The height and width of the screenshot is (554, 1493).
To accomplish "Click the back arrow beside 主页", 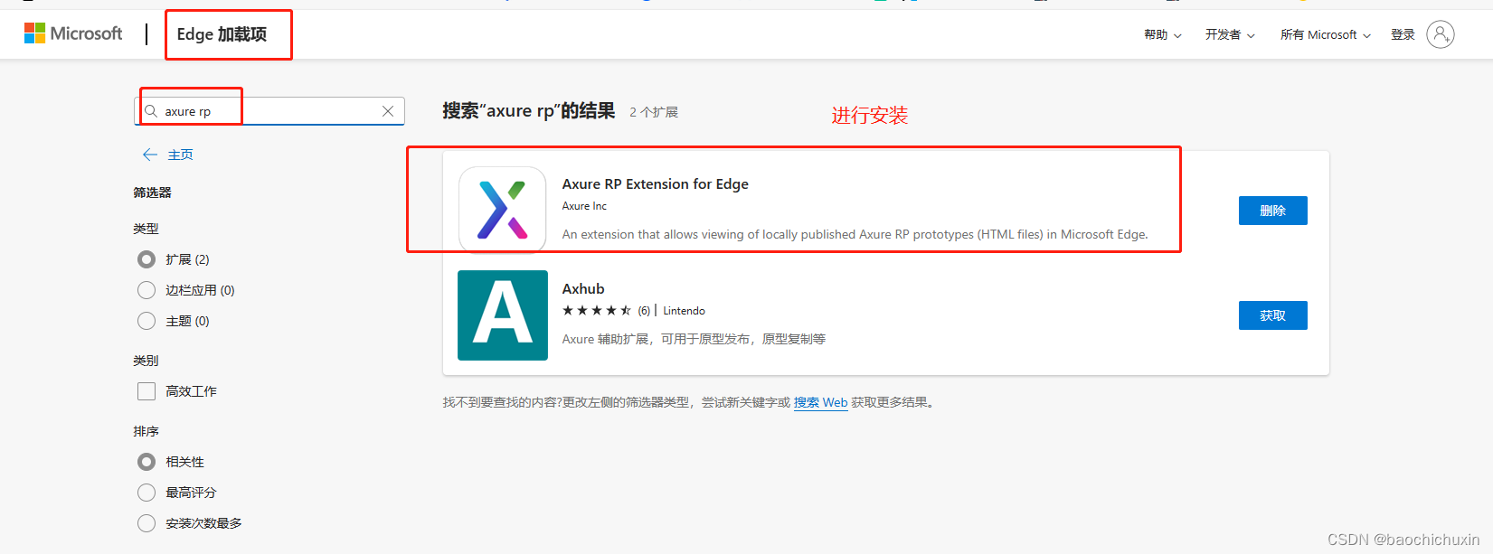I will click(x=150, y=155).
